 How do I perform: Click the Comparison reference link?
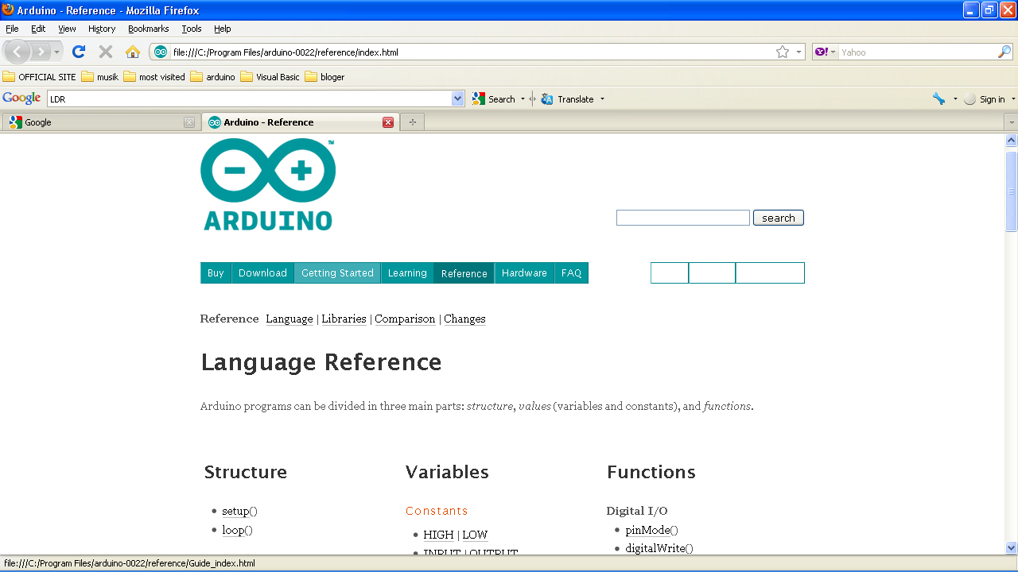(405, 319)
